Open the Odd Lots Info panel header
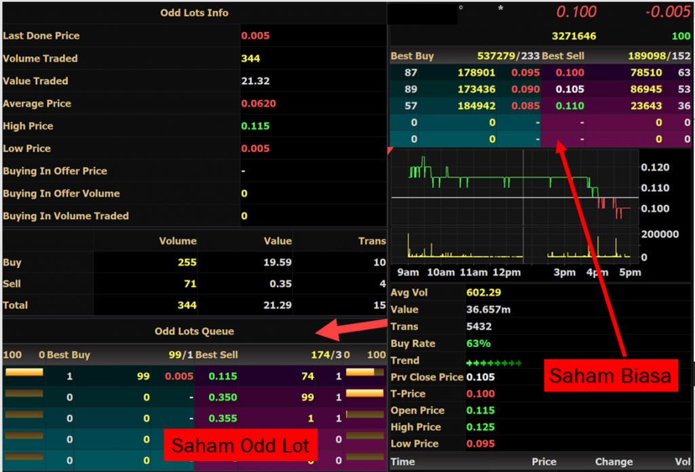 194,13
